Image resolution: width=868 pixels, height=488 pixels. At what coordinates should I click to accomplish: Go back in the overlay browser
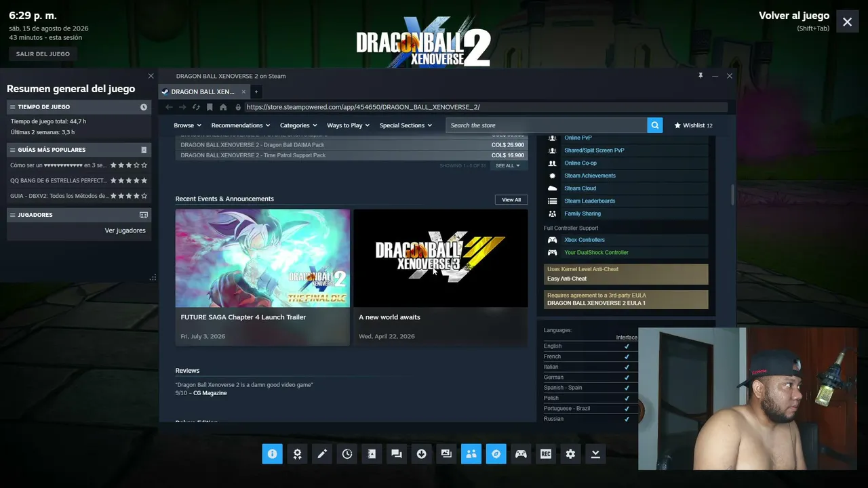tap(169, 107)
